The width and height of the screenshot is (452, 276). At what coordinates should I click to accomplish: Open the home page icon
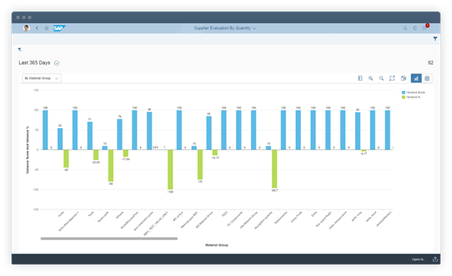click(x=47, y=28)
